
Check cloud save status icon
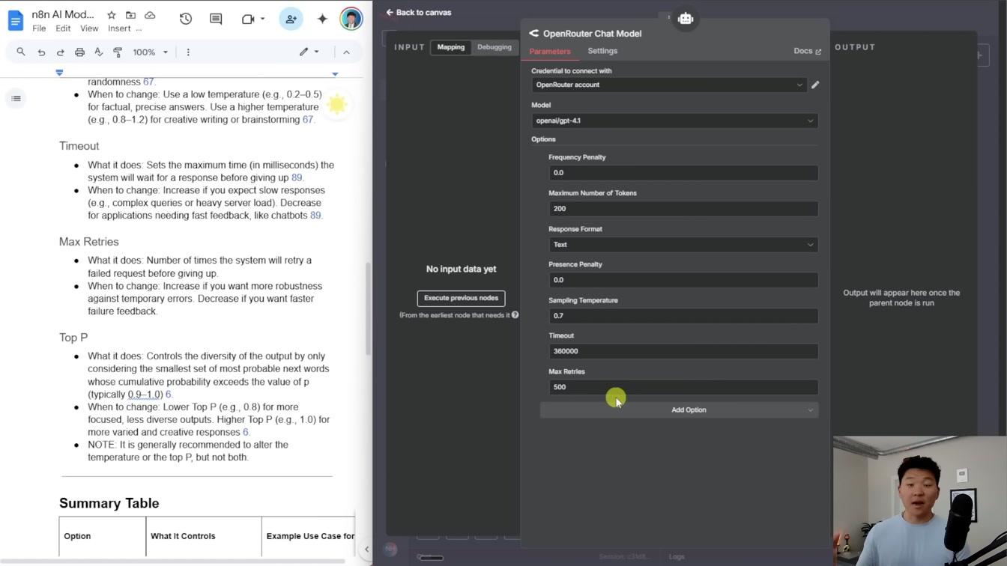pyautogui.click(x=150, y=15)
